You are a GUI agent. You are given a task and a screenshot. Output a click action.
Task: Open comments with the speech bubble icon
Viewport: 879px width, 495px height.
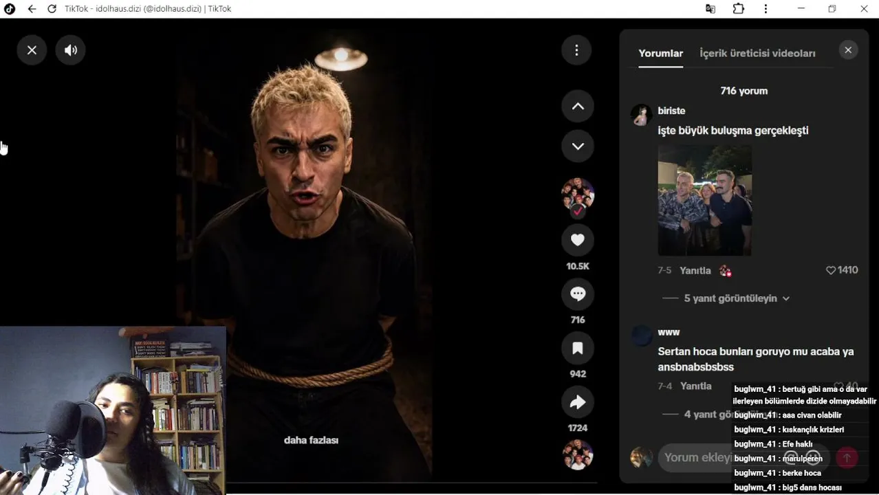(578, 294)
